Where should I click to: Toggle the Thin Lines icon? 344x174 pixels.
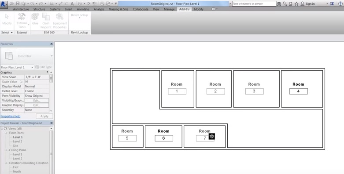[95, 4]
